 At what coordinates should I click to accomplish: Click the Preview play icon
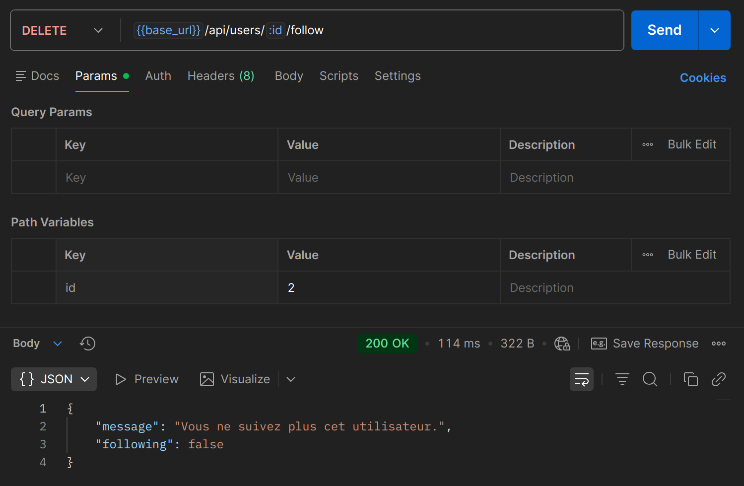[121, 379]
